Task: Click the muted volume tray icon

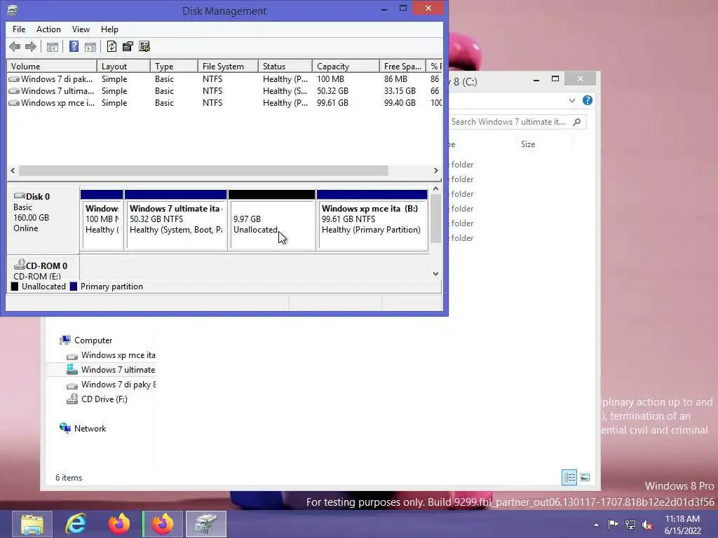Action: [647, 525]
